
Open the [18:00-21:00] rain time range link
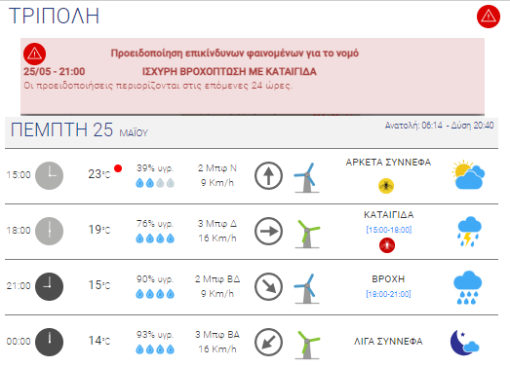pos(388,294)
